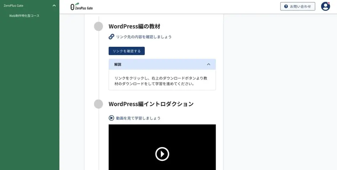Click the grey step circle for WordPress編の教材

[x=98, y=26]
